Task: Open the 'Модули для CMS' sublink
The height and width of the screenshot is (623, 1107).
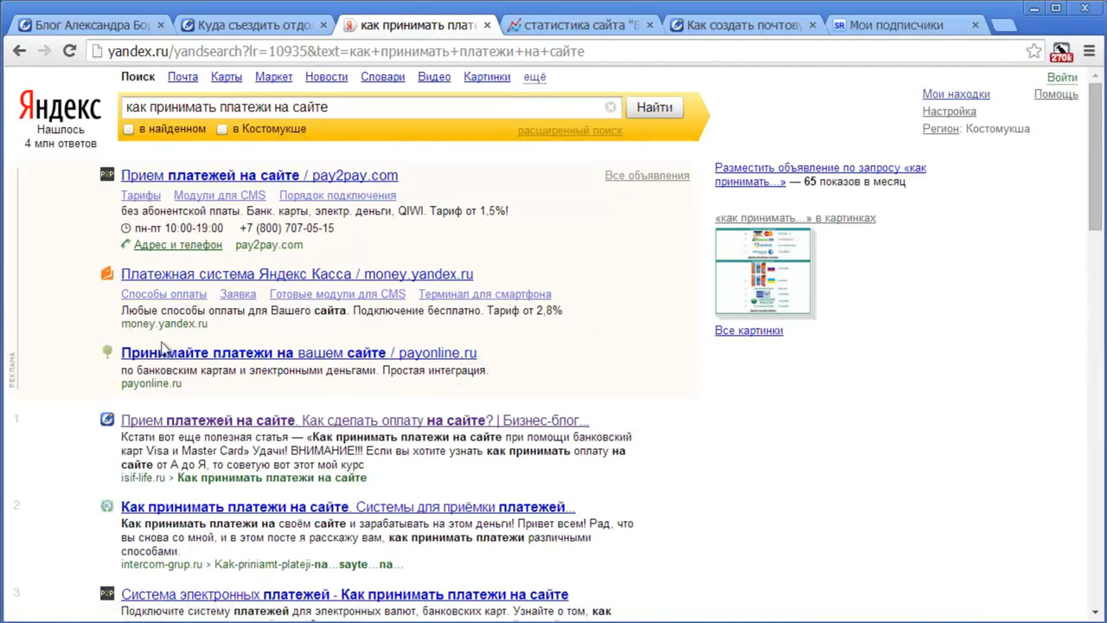Action: click(x=220, y=196)
